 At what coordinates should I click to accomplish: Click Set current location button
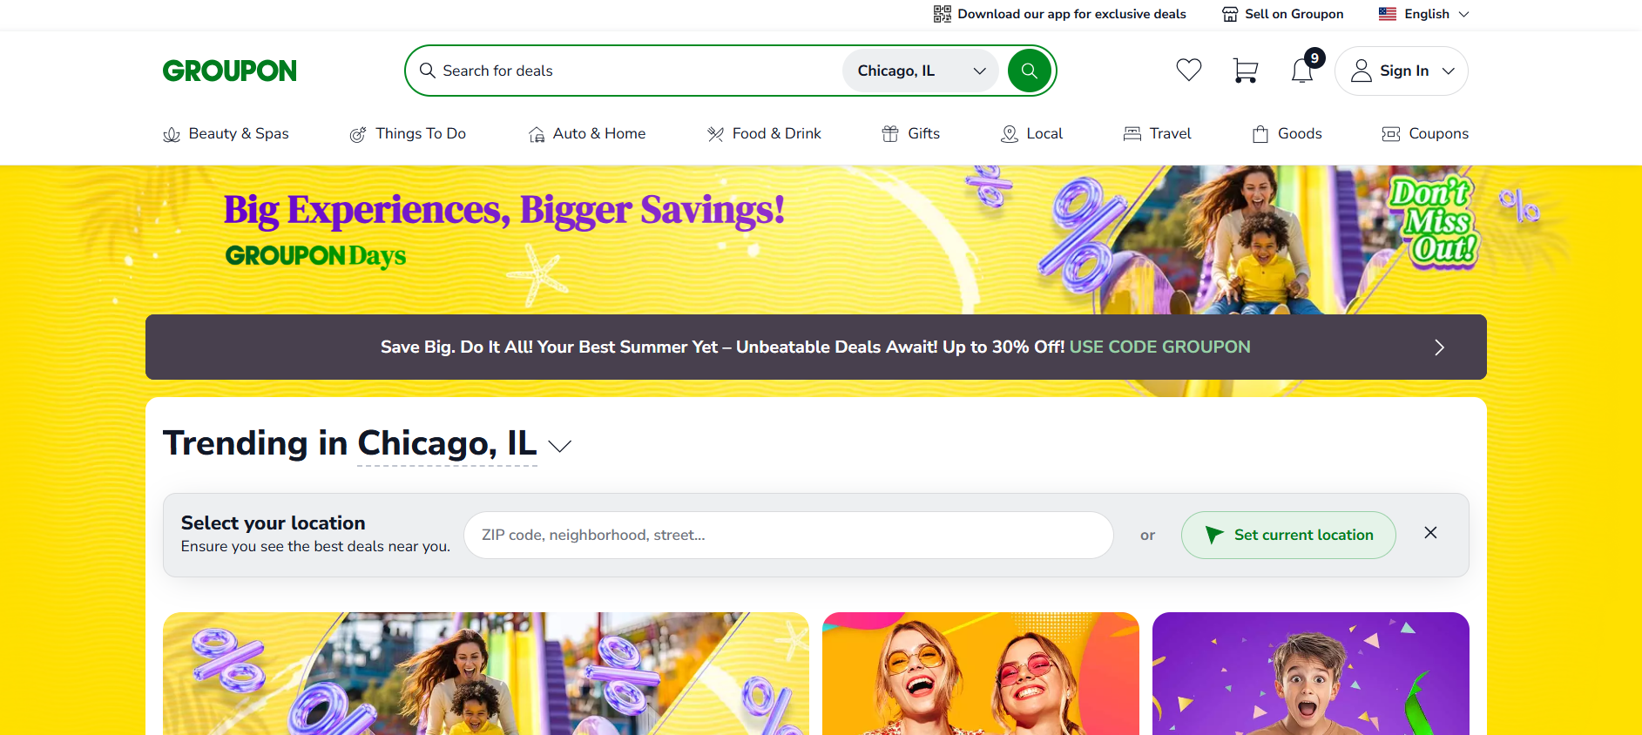(x=1288, y=535)
